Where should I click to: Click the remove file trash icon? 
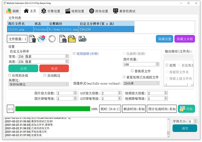[33, 39]
